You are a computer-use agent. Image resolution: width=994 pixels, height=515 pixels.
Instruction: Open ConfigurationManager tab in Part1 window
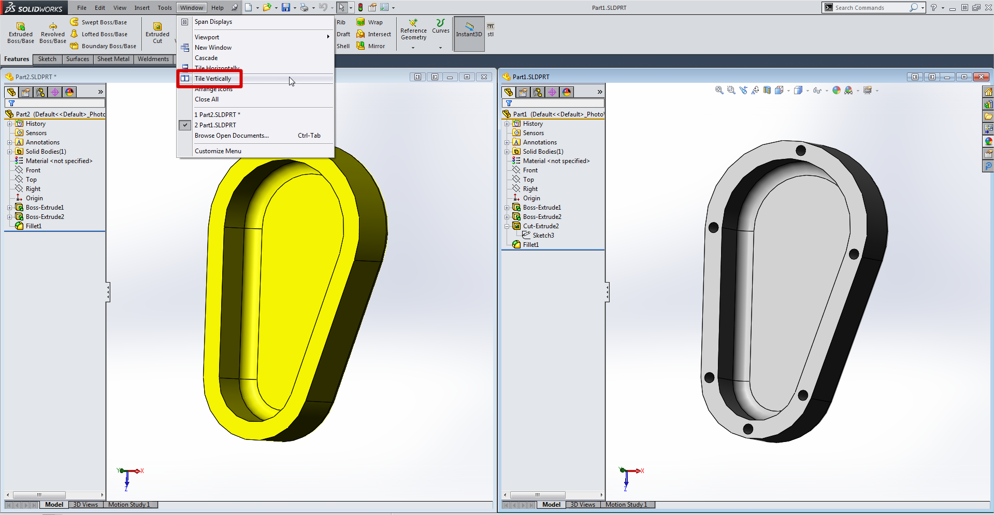pos(538,92)
